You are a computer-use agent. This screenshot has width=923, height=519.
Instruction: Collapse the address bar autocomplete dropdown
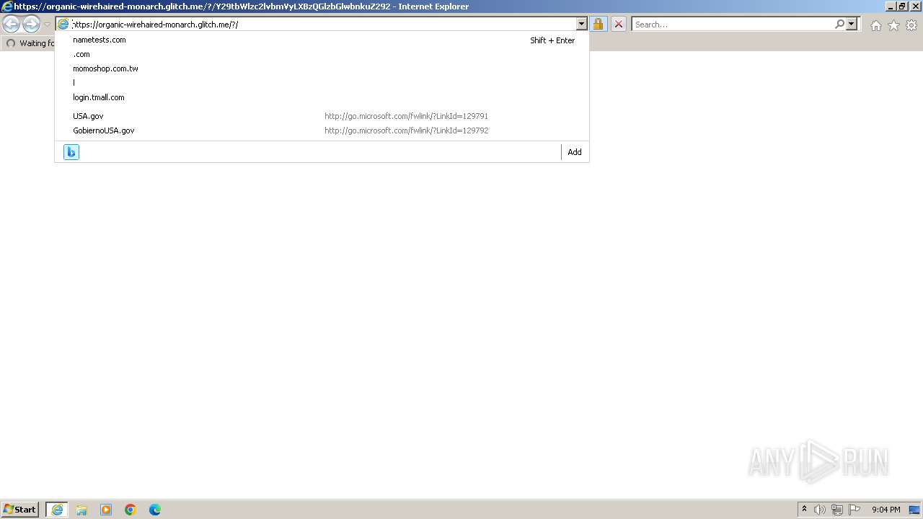tap(582, 25)
